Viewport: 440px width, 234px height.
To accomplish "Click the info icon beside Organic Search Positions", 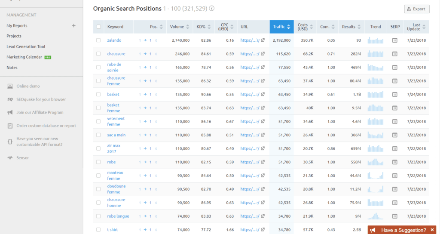I will (212, 9).
